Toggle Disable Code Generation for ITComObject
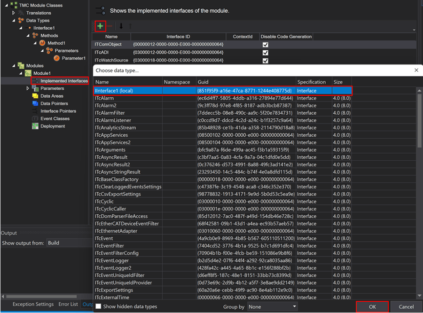The image size is (423, 313). 266,45
